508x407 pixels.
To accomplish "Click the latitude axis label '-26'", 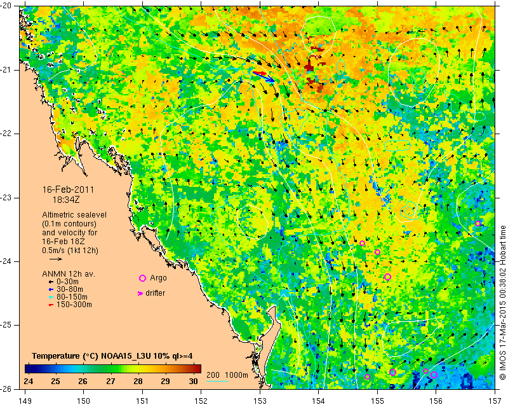I will [6, 389].
